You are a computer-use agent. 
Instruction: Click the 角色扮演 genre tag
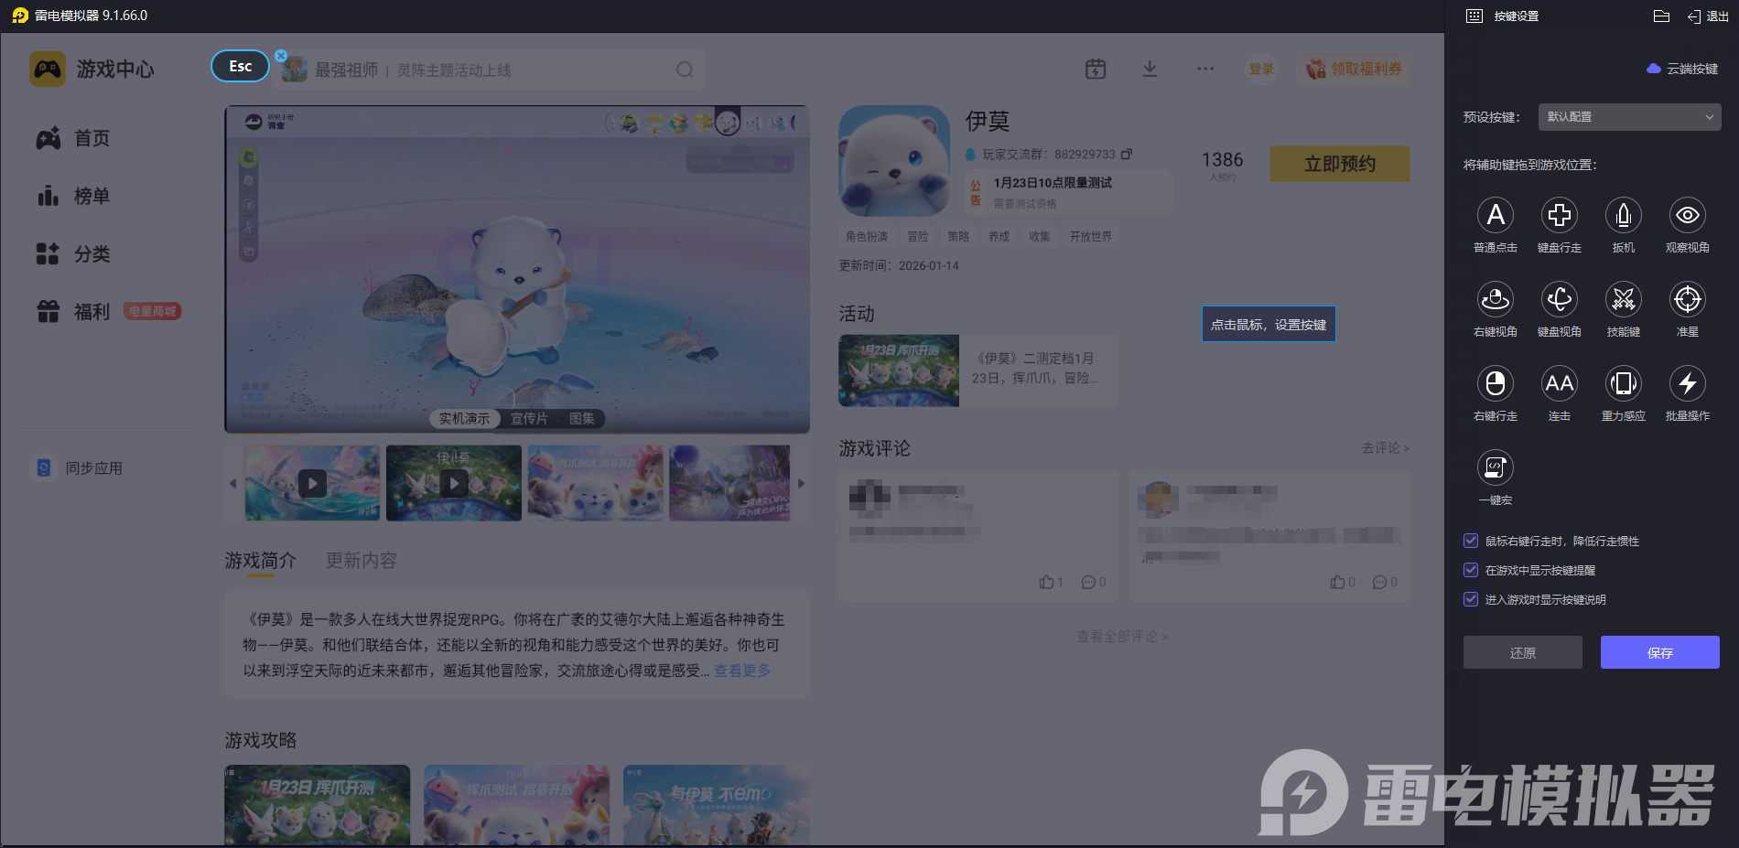867,236
